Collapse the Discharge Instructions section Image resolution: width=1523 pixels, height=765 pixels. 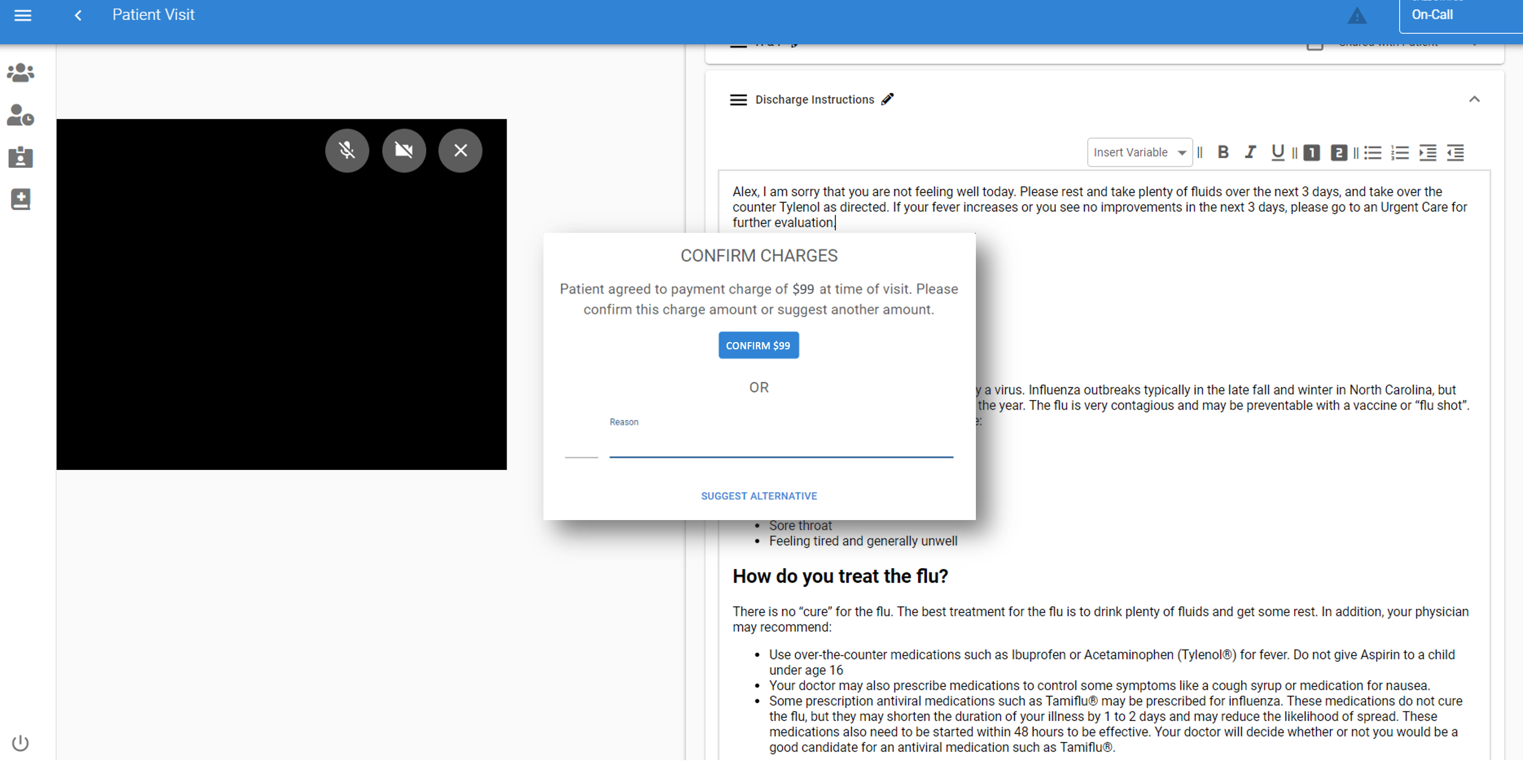pos(1474,100)
